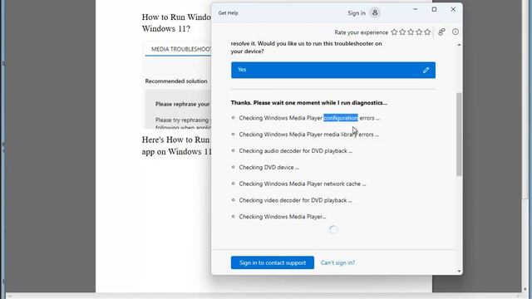Click Sign in at the top of Get Help
Image resolution: width=532 pixels, height=299 pixels.
point(357,13)
